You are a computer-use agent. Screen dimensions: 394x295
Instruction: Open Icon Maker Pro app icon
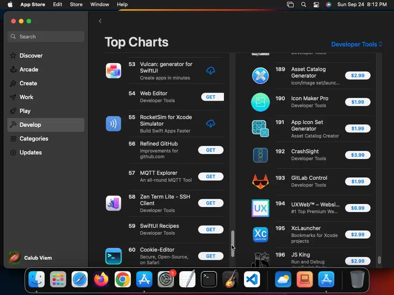click(x=260, y=102)
